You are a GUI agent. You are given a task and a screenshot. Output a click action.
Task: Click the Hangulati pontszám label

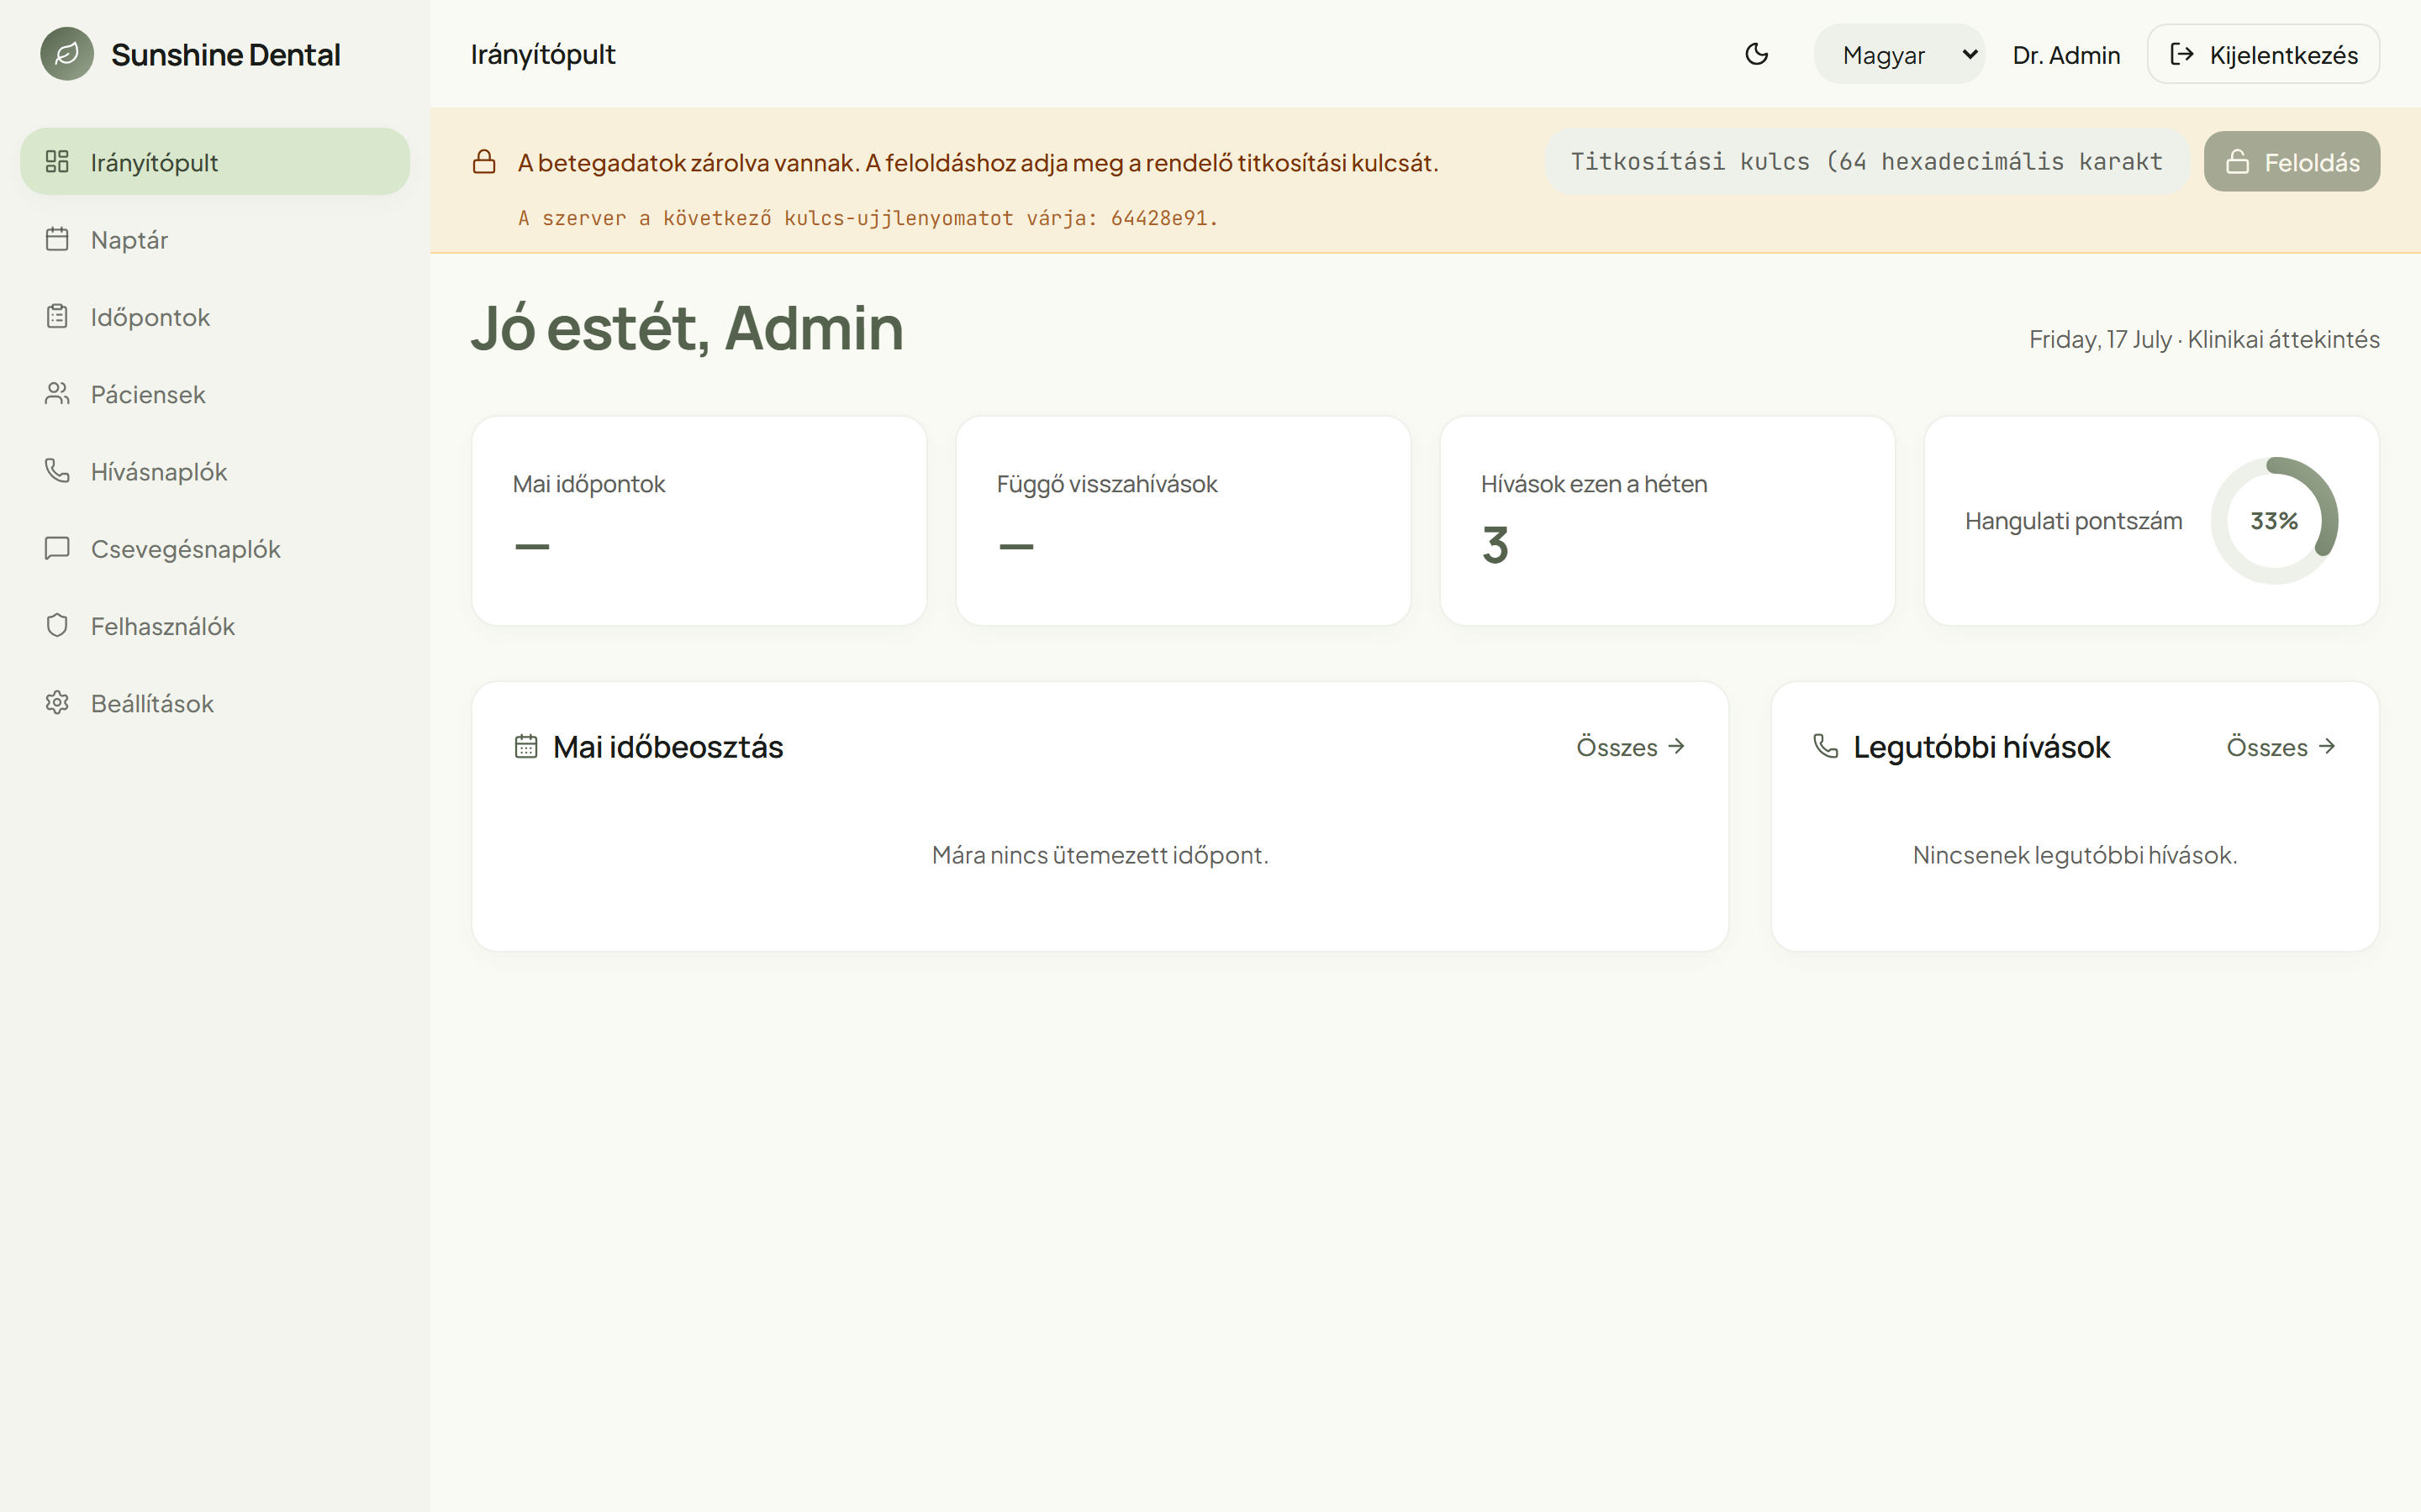click(2073, 521)
